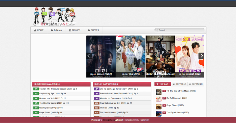Viewport: 236px width, 123px height.
Task: Switch to the TOP MONTH tab
Action: pos(196,84)
